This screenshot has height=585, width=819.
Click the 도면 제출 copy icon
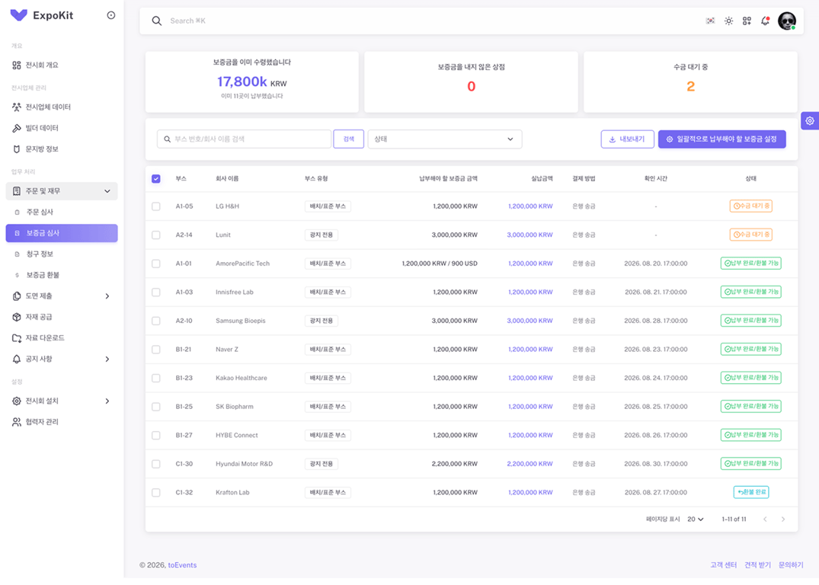tap(17, 296)
